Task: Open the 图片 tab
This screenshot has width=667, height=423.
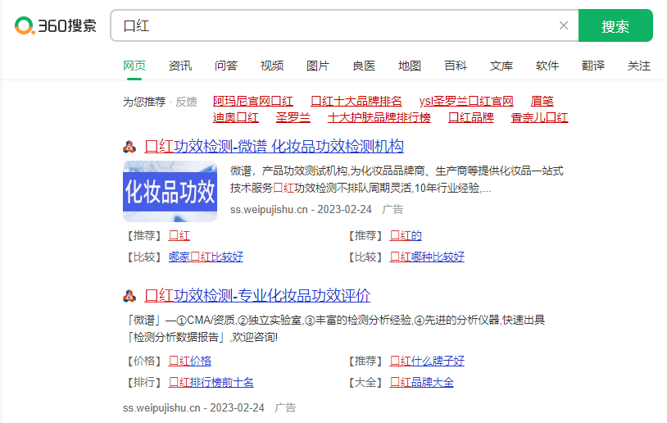Action: click(318, 66)
